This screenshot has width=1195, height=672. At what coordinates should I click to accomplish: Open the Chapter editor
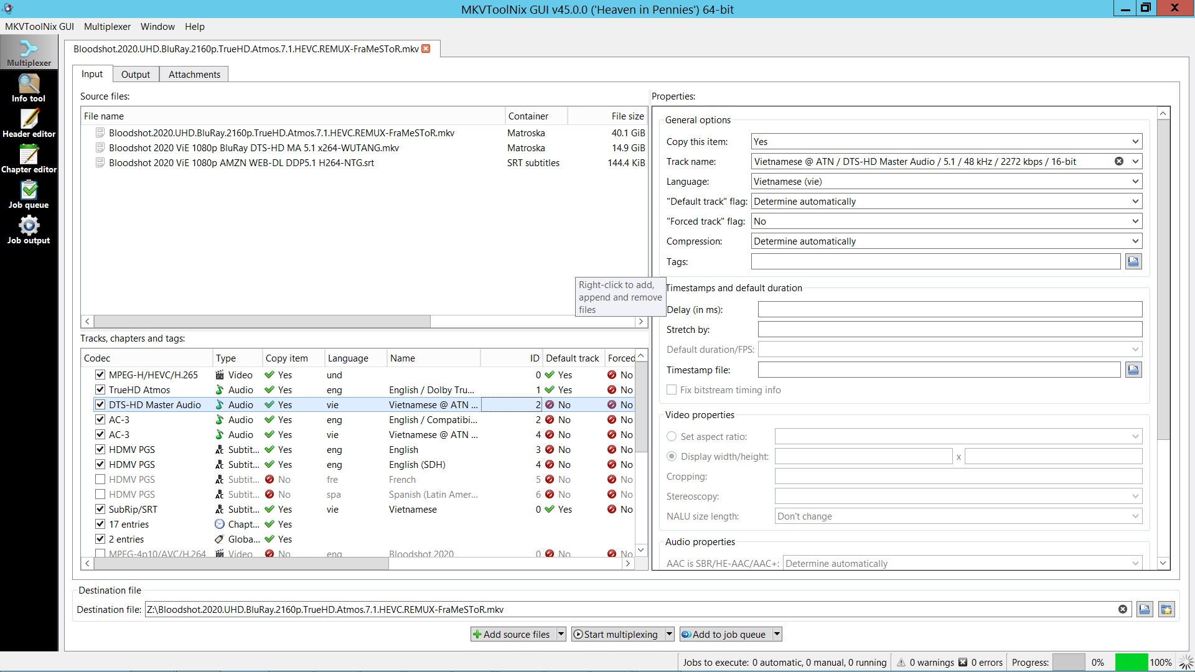coord(29,159)
